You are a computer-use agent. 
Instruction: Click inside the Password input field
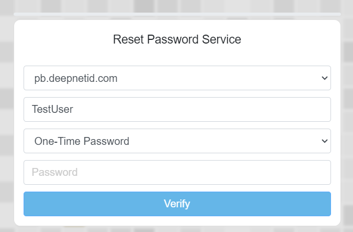coord(177,172)
